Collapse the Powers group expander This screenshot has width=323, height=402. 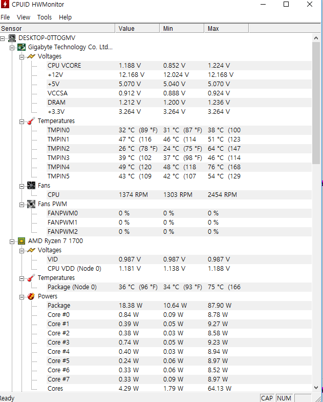click(x=21, y=297)
